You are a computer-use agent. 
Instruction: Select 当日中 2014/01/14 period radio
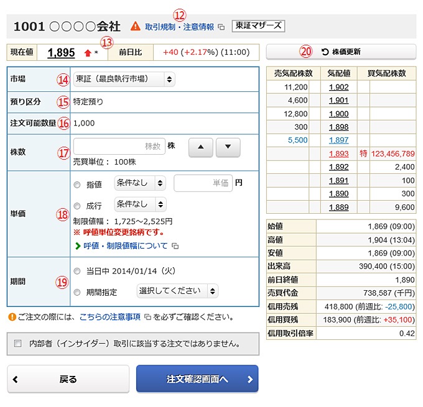[77, 271]
